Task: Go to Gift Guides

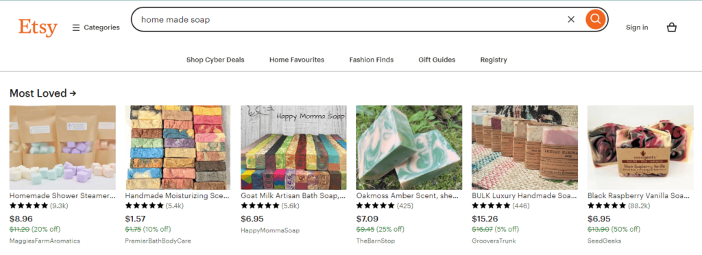Action: [x=437, y=60]
